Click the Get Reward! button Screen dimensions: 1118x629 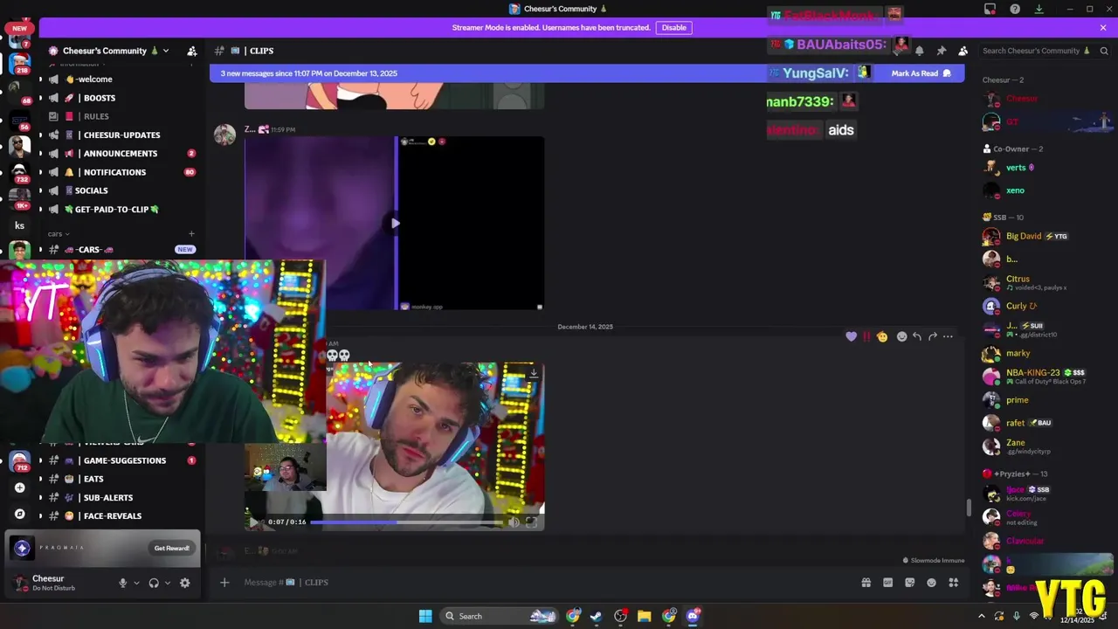[x=171, y=549]
